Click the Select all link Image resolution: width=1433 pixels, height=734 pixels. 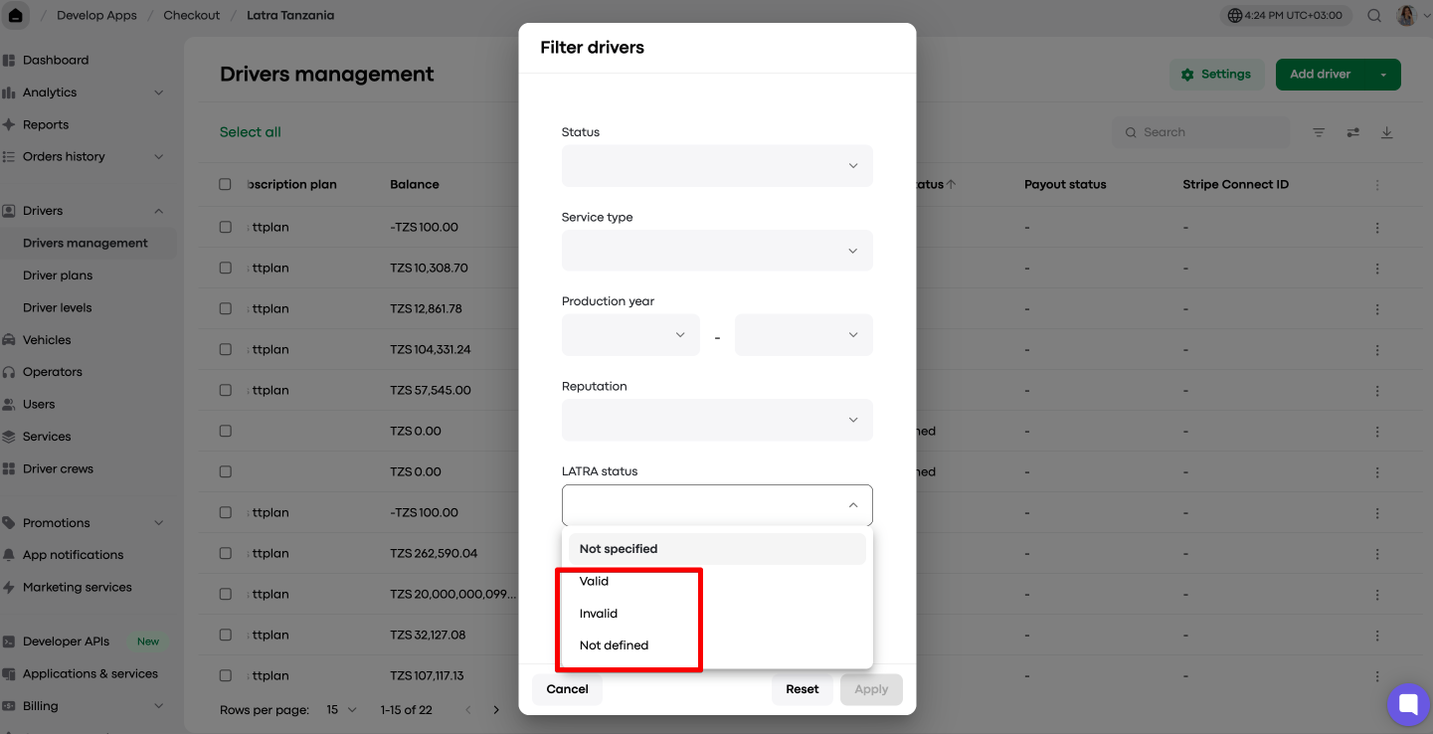251,132
